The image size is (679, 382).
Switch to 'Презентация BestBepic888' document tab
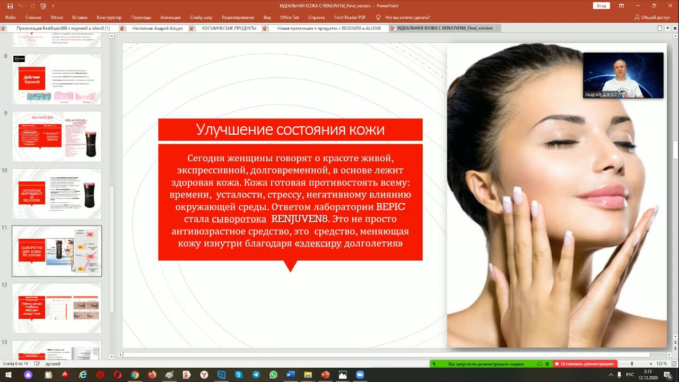(x=59, y=28)
